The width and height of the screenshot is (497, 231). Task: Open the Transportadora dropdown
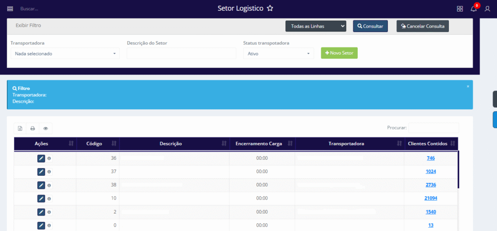(x=65, y=54)
